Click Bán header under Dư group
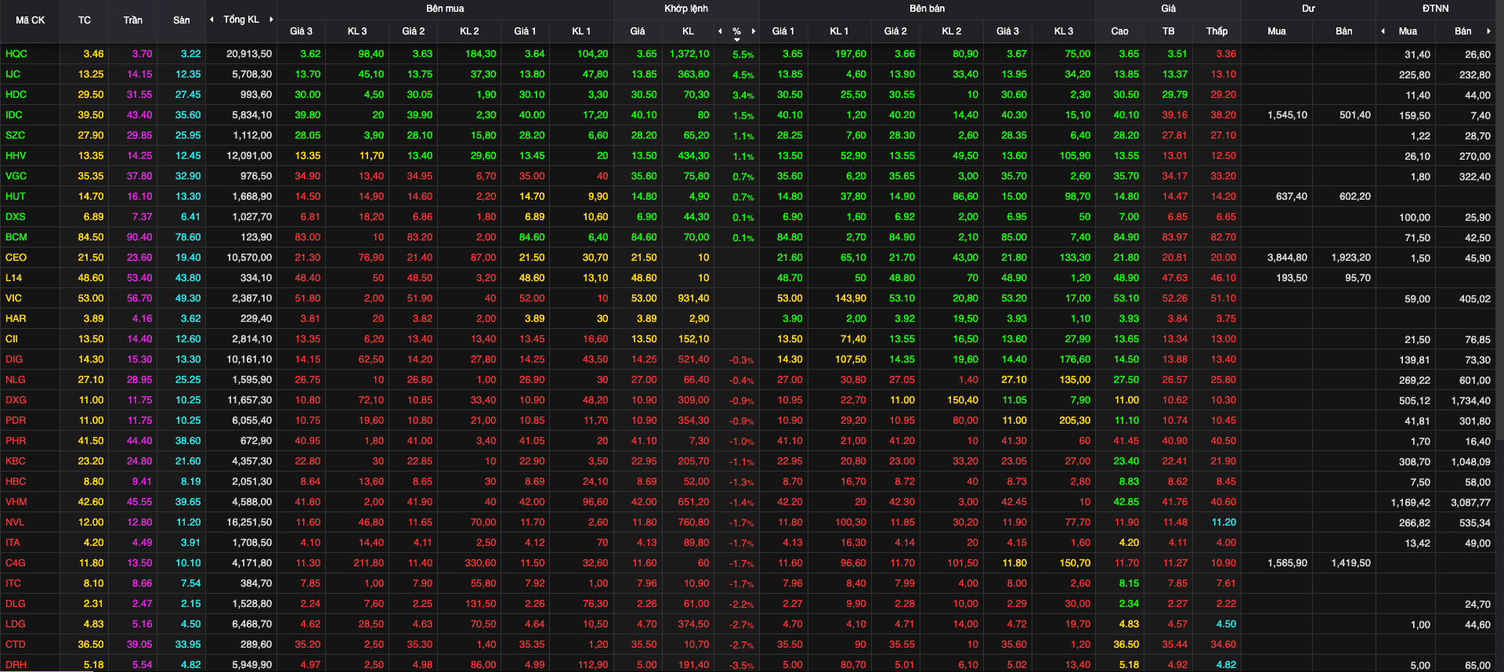The height and width of the screenshot is (672, 1504). click(x=1344, y=31)
